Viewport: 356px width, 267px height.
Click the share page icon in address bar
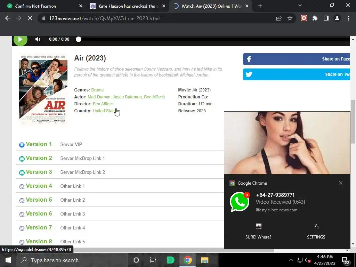tap(279, 18)
